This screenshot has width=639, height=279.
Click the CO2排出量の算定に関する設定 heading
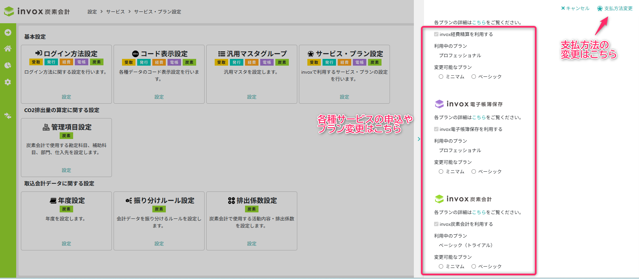(62, 110)
